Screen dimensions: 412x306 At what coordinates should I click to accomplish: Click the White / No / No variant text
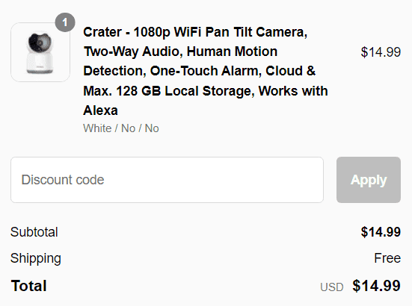[121, 128]
